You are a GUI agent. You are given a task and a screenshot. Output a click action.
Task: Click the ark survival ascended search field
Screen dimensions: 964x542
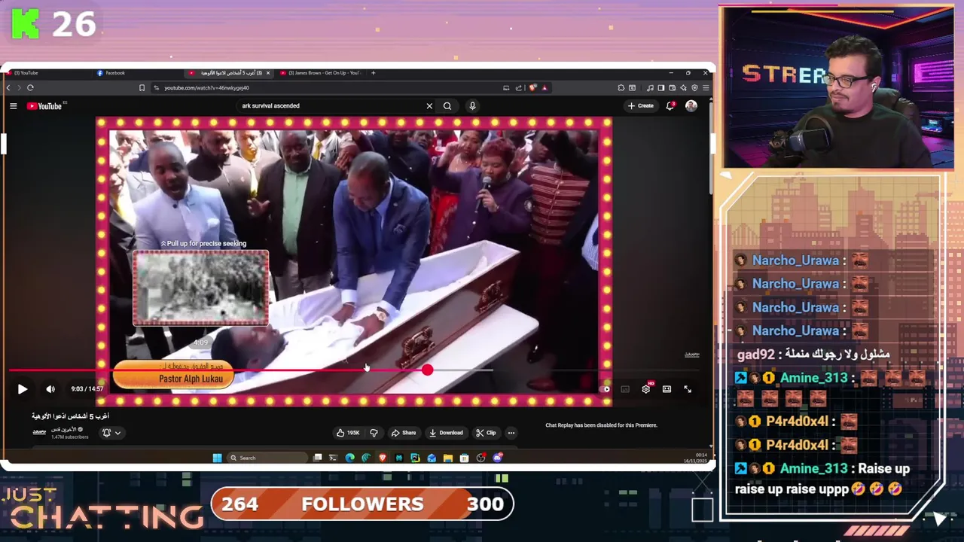click(x=330, y=106)
